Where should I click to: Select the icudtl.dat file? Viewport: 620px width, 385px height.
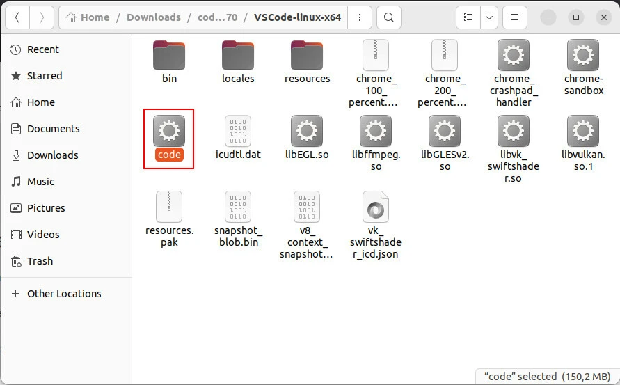[x=238, y=131]
